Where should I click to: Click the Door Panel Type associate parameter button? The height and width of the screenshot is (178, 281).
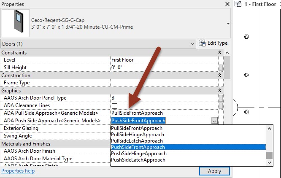(x=221, y=98)
